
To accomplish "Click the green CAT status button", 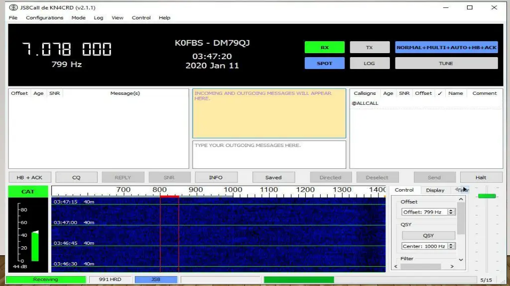I will pyautogui.click(x=28, y=192).
